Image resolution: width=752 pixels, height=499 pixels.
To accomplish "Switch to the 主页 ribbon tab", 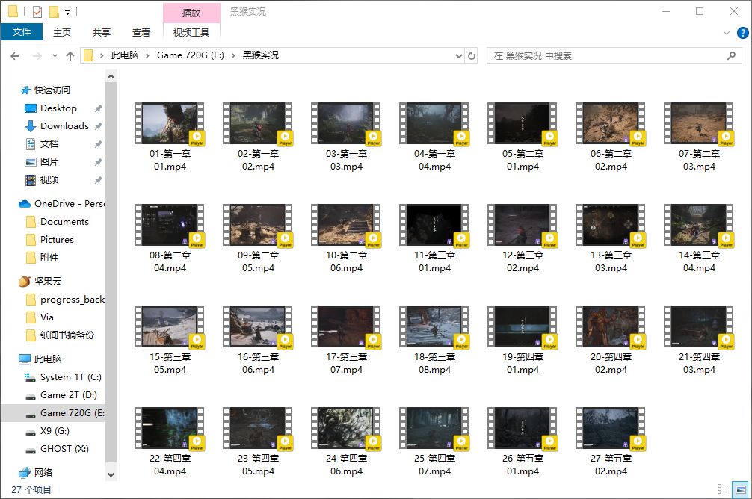I will tap(62, 32).
